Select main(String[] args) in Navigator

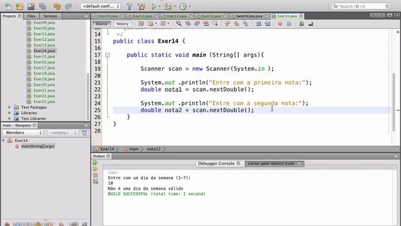tap(38, 146)
